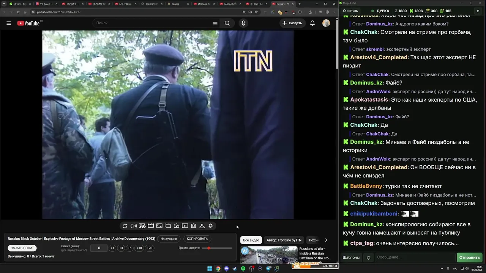Click the chat 'Сообщение...' message field
Image resolution: width=486 pixels, height=273 pixels.
(415, 257)
